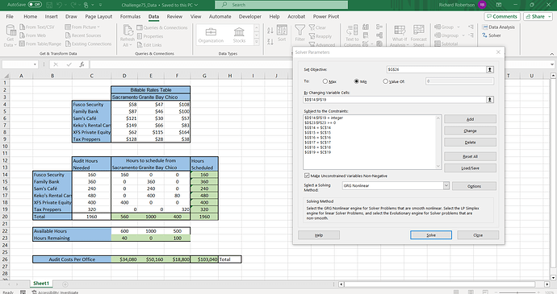Expand the data types gallery
The height and width of the screenshot is (294, 557).
coord(257,42)
